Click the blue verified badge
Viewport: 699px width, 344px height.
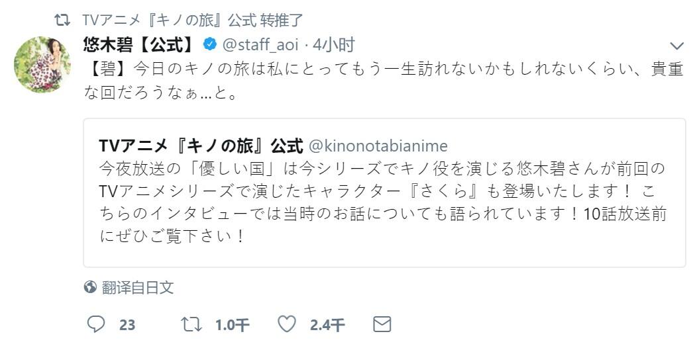click(209, 44)
